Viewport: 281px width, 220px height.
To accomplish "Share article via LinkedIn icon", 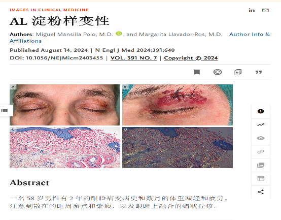I will 252,10.
